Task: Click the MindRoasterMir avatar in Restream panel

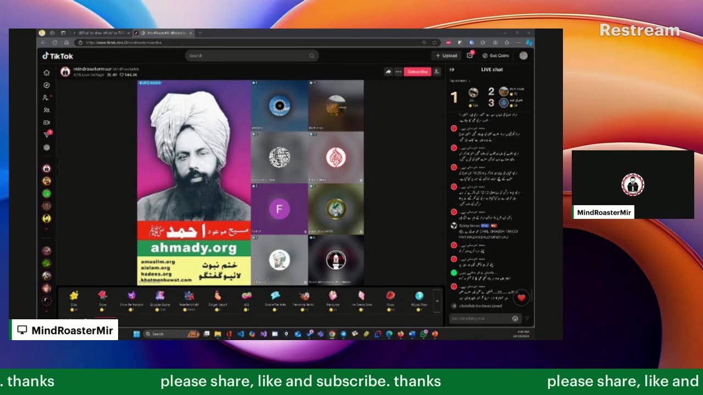Action: pos(633,185)
